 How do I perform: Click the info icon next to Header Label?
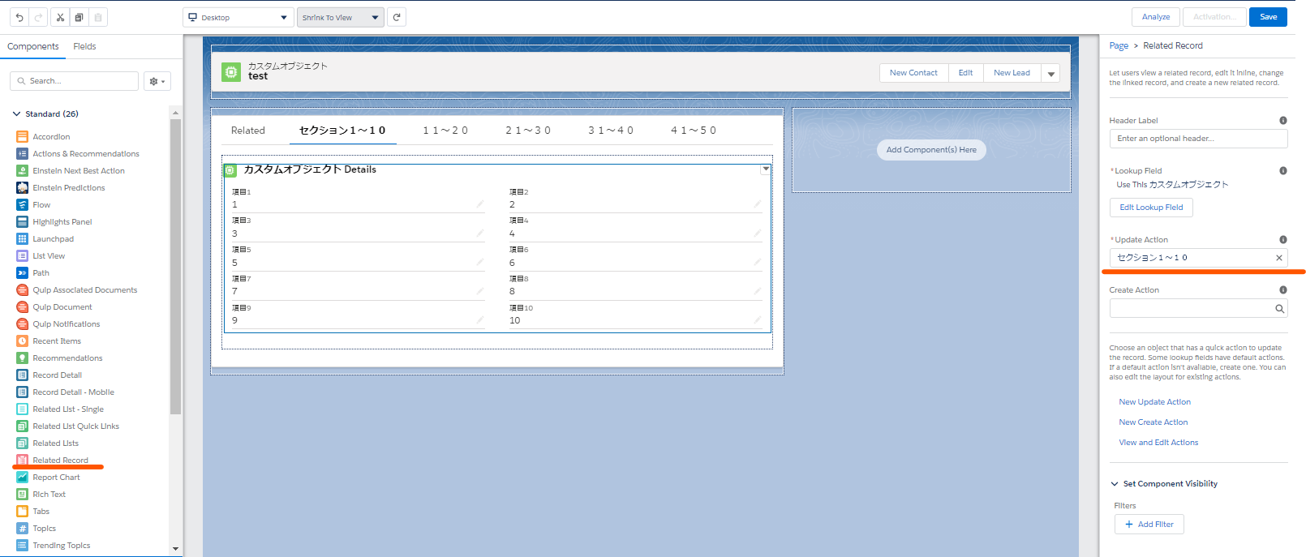[x=1282, y=121]
